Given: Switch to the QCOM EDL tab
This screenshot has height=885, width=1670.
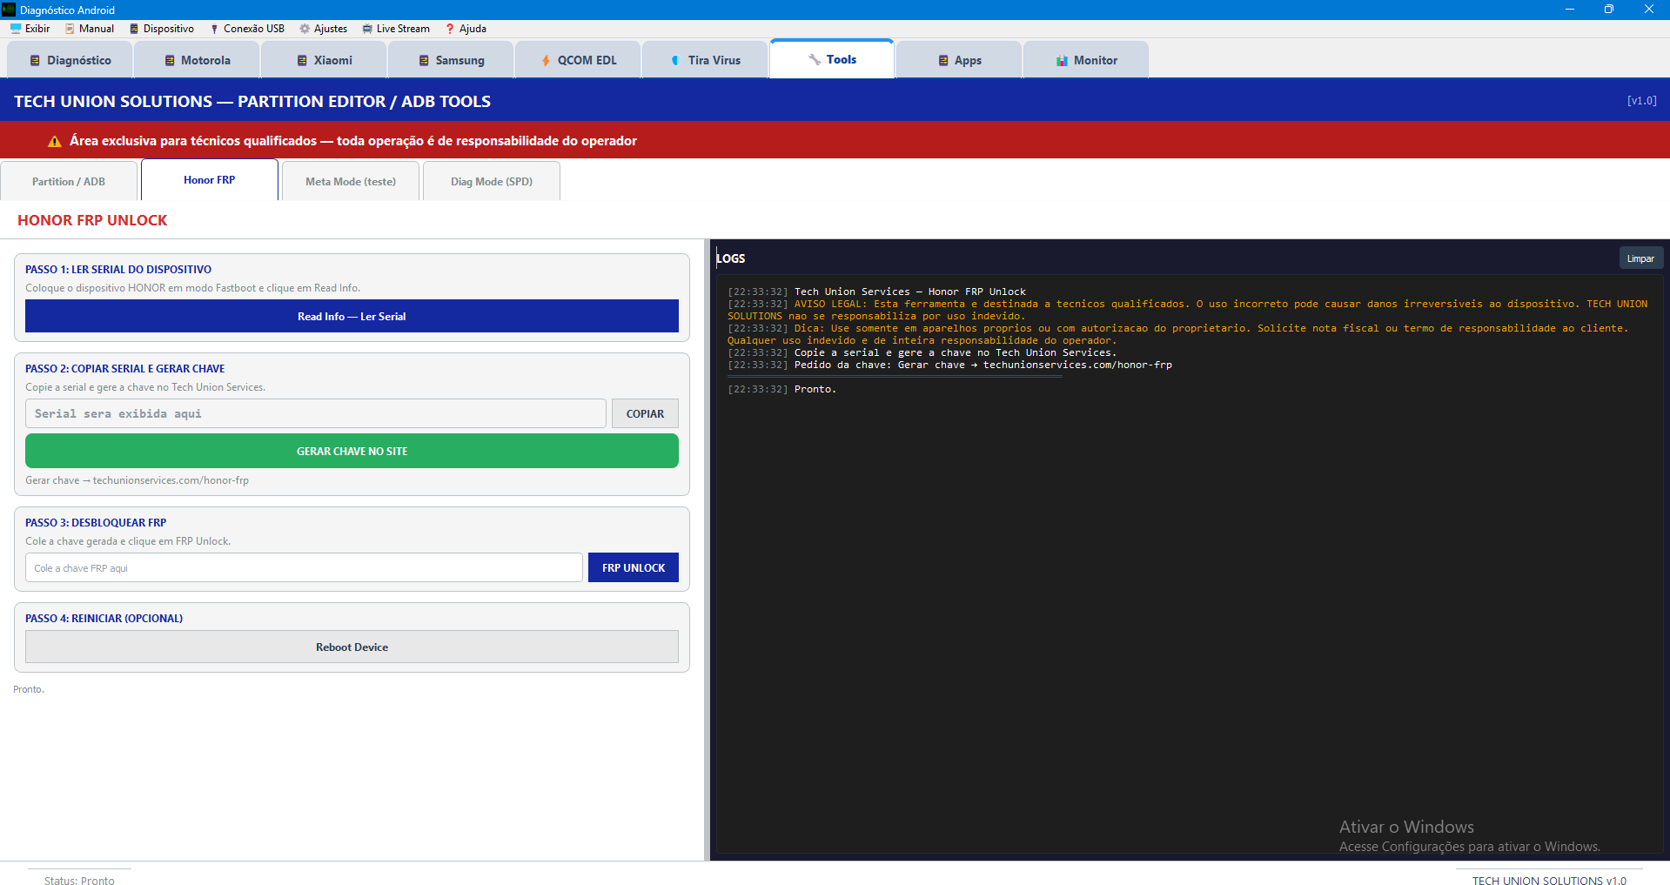Looking at the screenshot, I should click(x=578, y=60).
